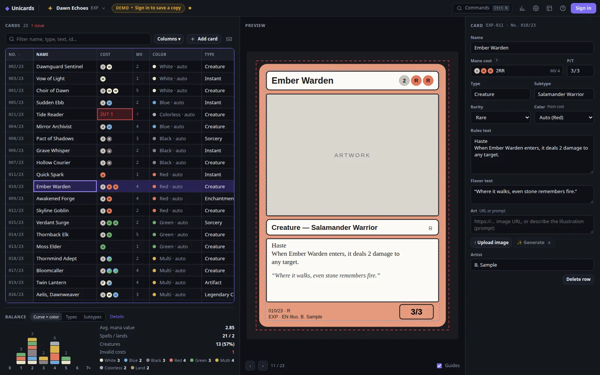
Task: Click the invalid cost warning on Tide Reader
Action: coord(115,114)
